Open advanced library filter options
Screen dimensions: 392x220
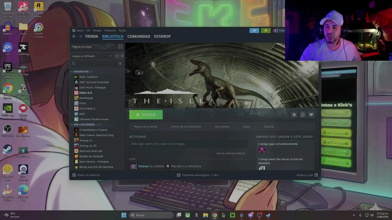click(x=120, y=64)
